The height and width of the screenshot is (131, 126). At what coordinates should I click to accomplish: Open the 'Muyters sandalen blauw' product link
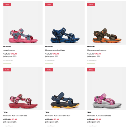click(55, 50)
